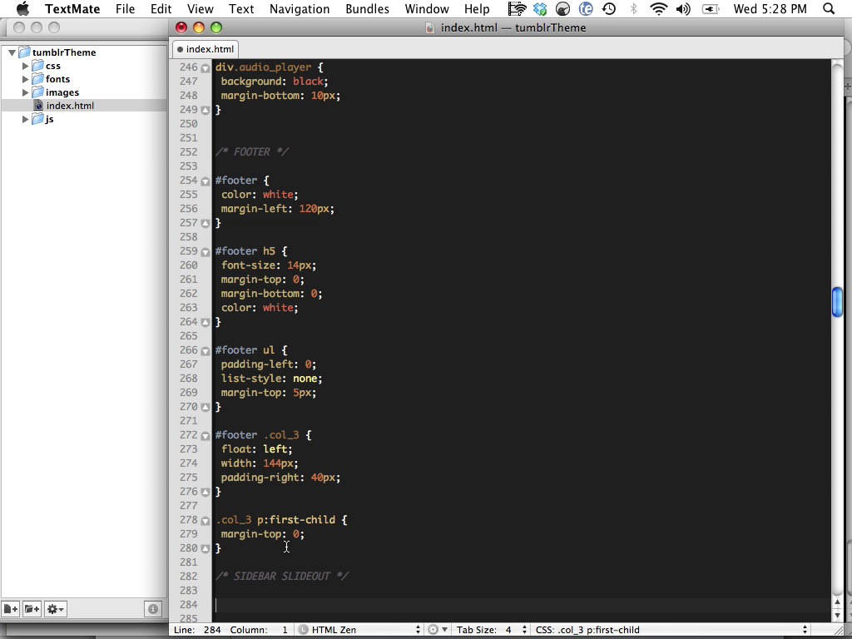852x639 pixels.
Task: Click fold end marker at line 264
Action: [x=205, y=322]
